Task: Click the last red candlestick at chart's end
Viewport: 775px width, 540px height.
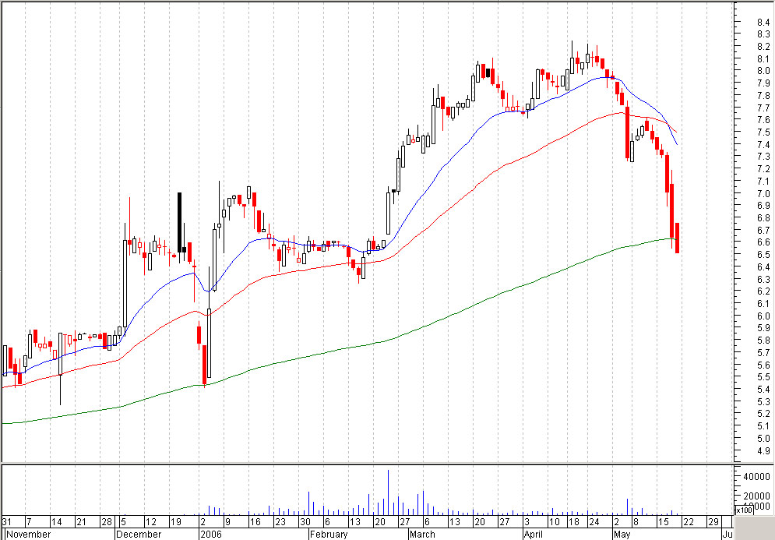Action: click(x=677, y=238)
